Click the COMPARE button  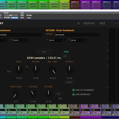click(x=14, y=18)
